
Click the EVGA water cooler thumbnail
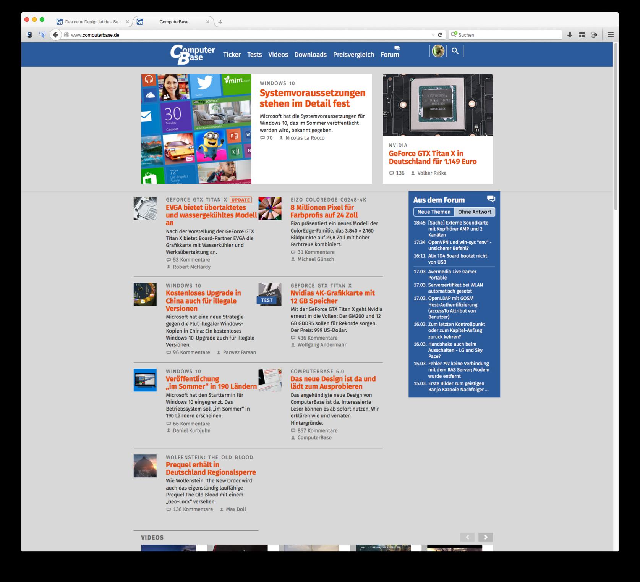145,209
